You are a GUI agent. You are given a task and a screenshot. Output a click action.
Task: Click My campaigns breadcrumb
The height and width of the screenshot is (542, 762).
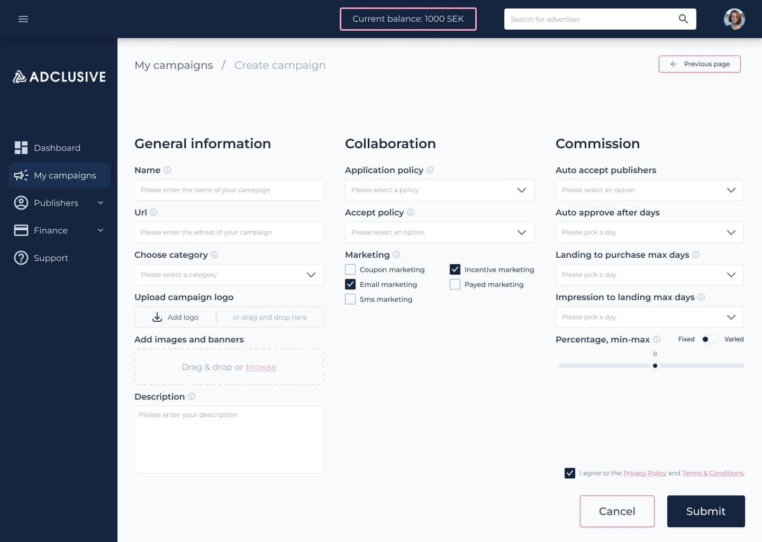[174, 65]
